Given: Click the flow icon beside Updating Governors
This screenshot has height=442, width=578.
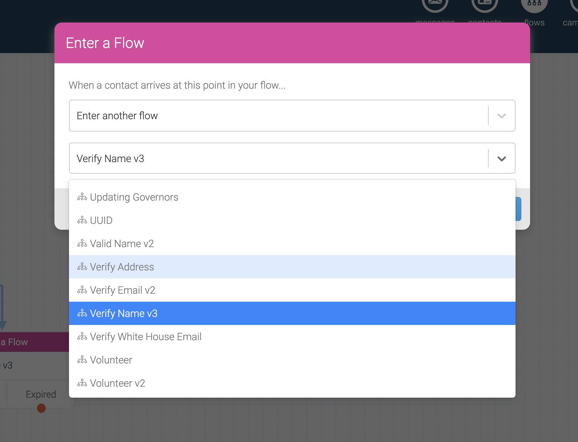Looking at the screenshot, I should click(x=82, y=197).
